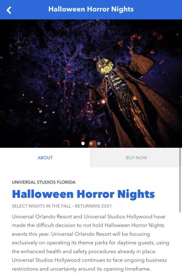The height and width of the screenshot is (279, 182).
Task: Tap the 'RETURNING 2021' subtitle line
Action: [x=62, y=206]
